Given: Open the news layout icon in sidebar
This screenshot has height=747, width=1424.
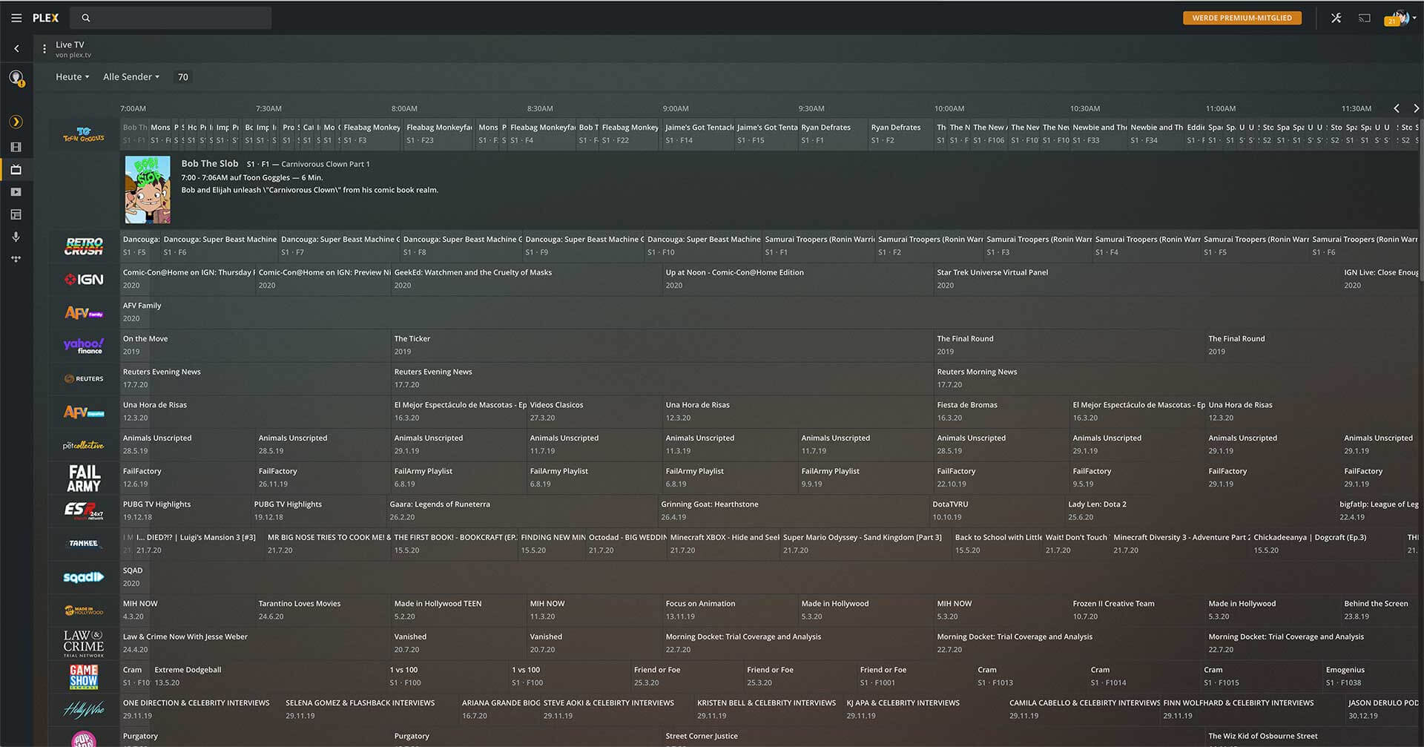Looking at the screenshot, I should 16,214.
